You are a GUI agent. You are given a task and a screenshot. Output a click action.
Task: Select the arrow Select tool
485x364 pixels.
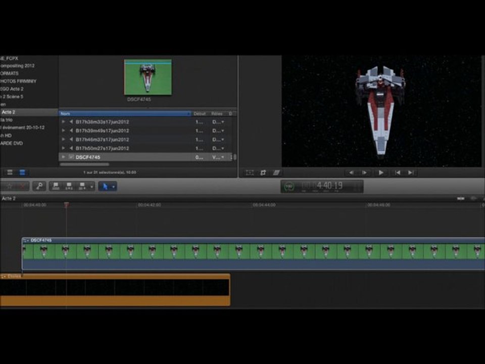pyautogui.click(x=105, y=187)
